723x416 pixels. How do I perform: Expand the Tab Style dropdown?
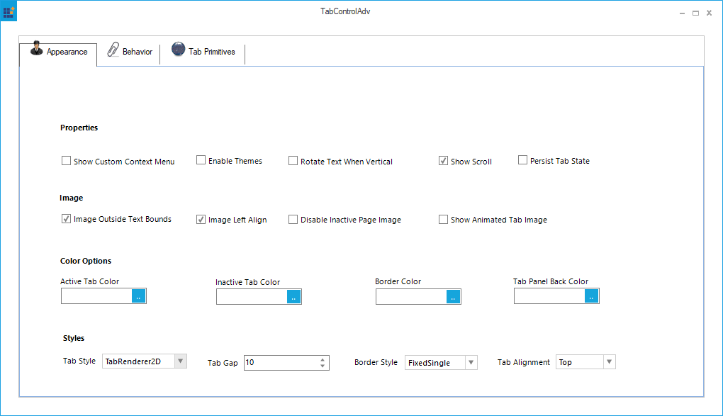pos(180,361)
